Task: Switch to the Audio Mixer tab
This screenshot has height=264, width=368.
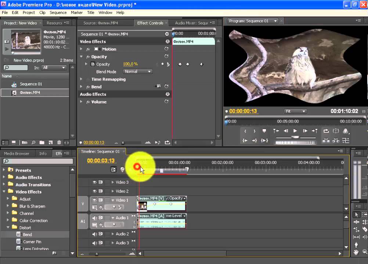Action: (191, 23)
